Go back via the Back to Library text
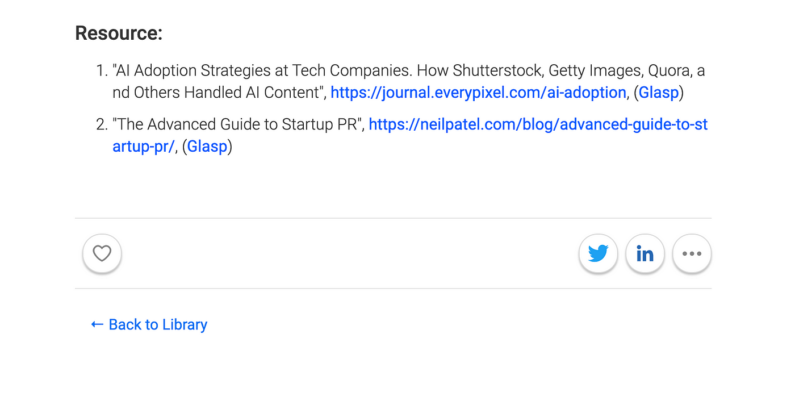795x413 pixels. pos(158,324)
